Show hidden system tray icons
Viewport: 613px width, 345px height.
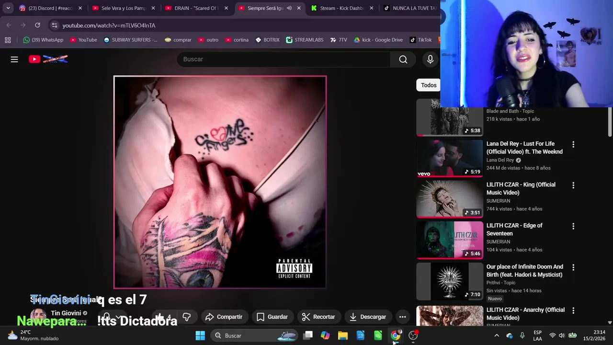click(497, 335)
